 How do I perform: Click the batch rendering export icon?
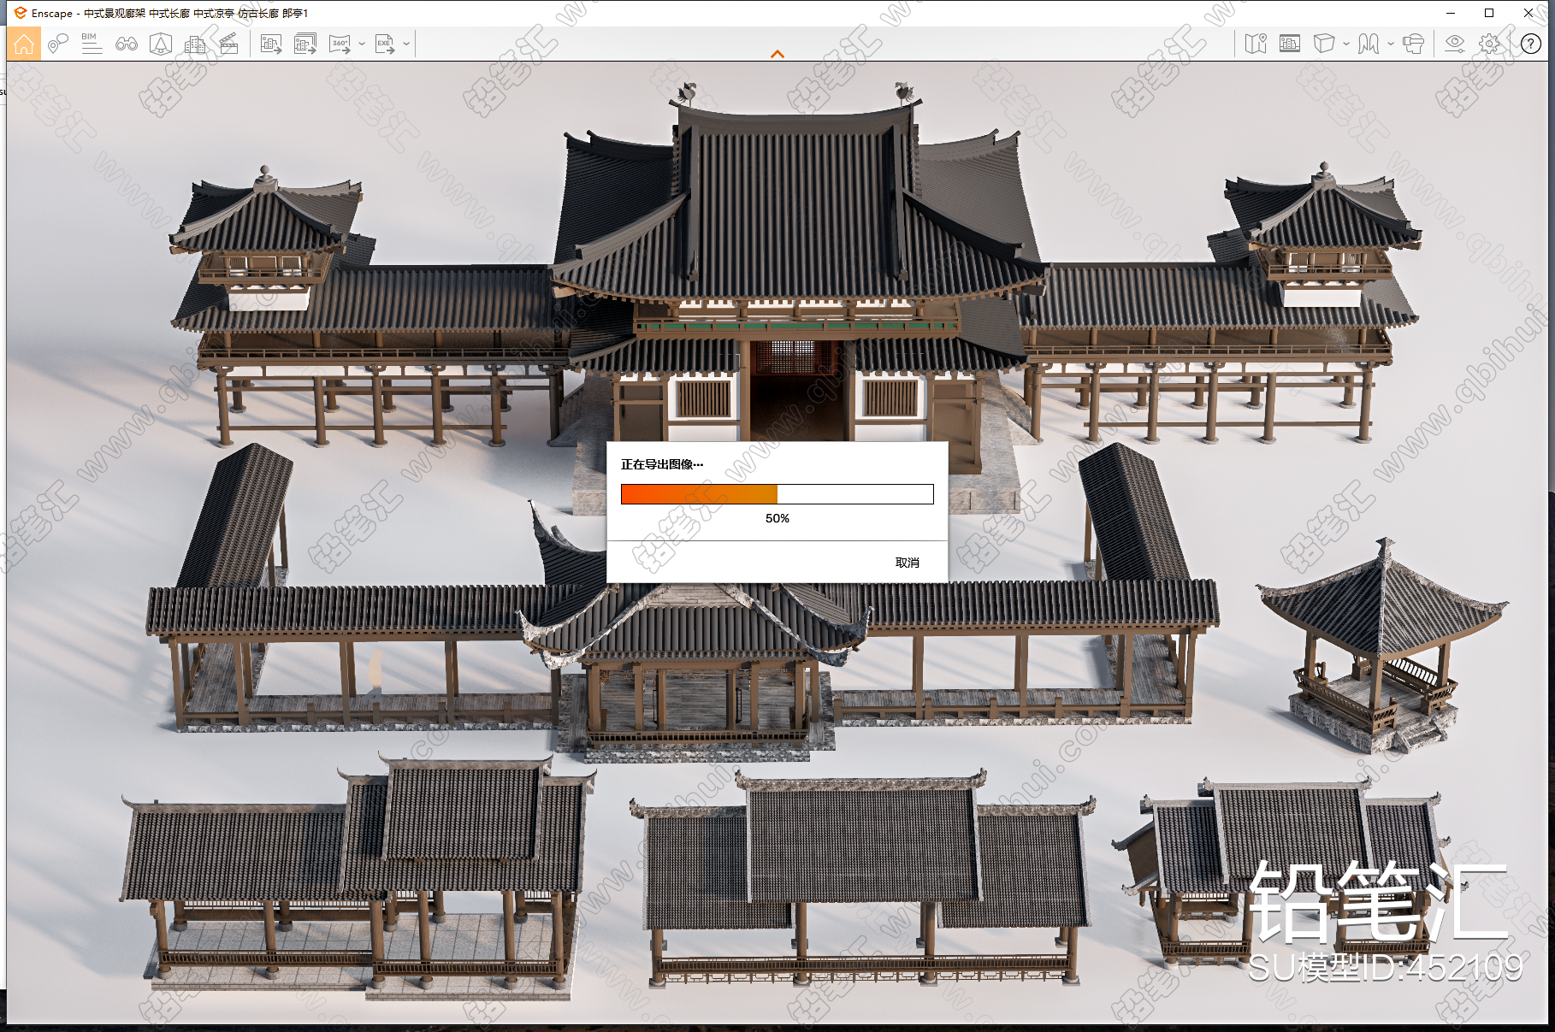click(x=305, y=44)
